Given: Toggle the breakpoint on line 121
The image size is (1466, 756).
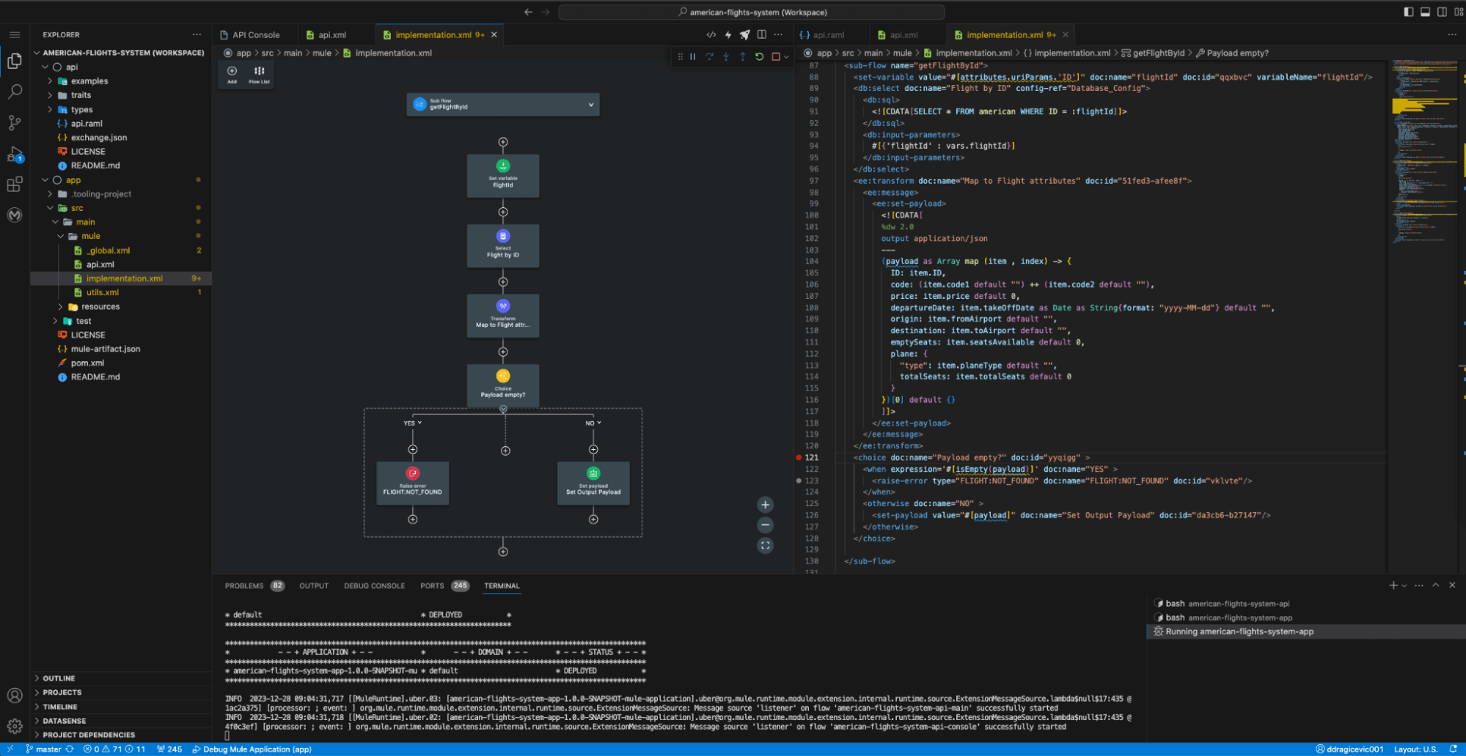Looking at the screenshot, I should point(798,457).
